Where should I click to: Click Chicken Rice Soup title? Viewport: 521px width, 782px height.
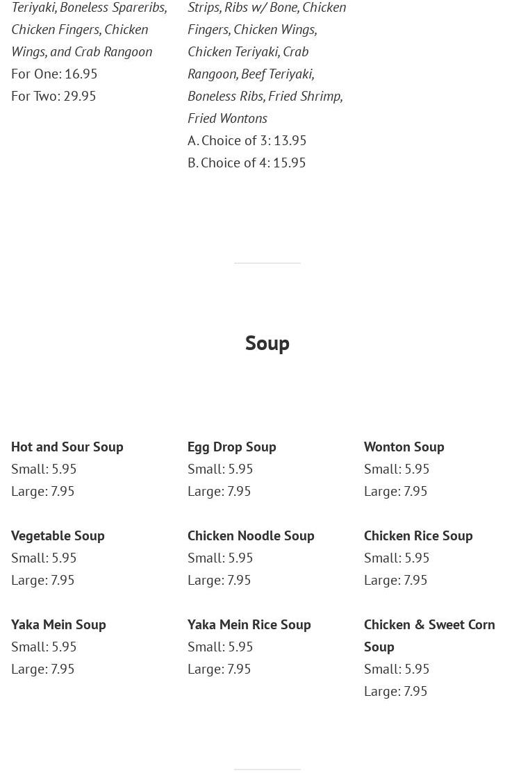tap(418, 535)
